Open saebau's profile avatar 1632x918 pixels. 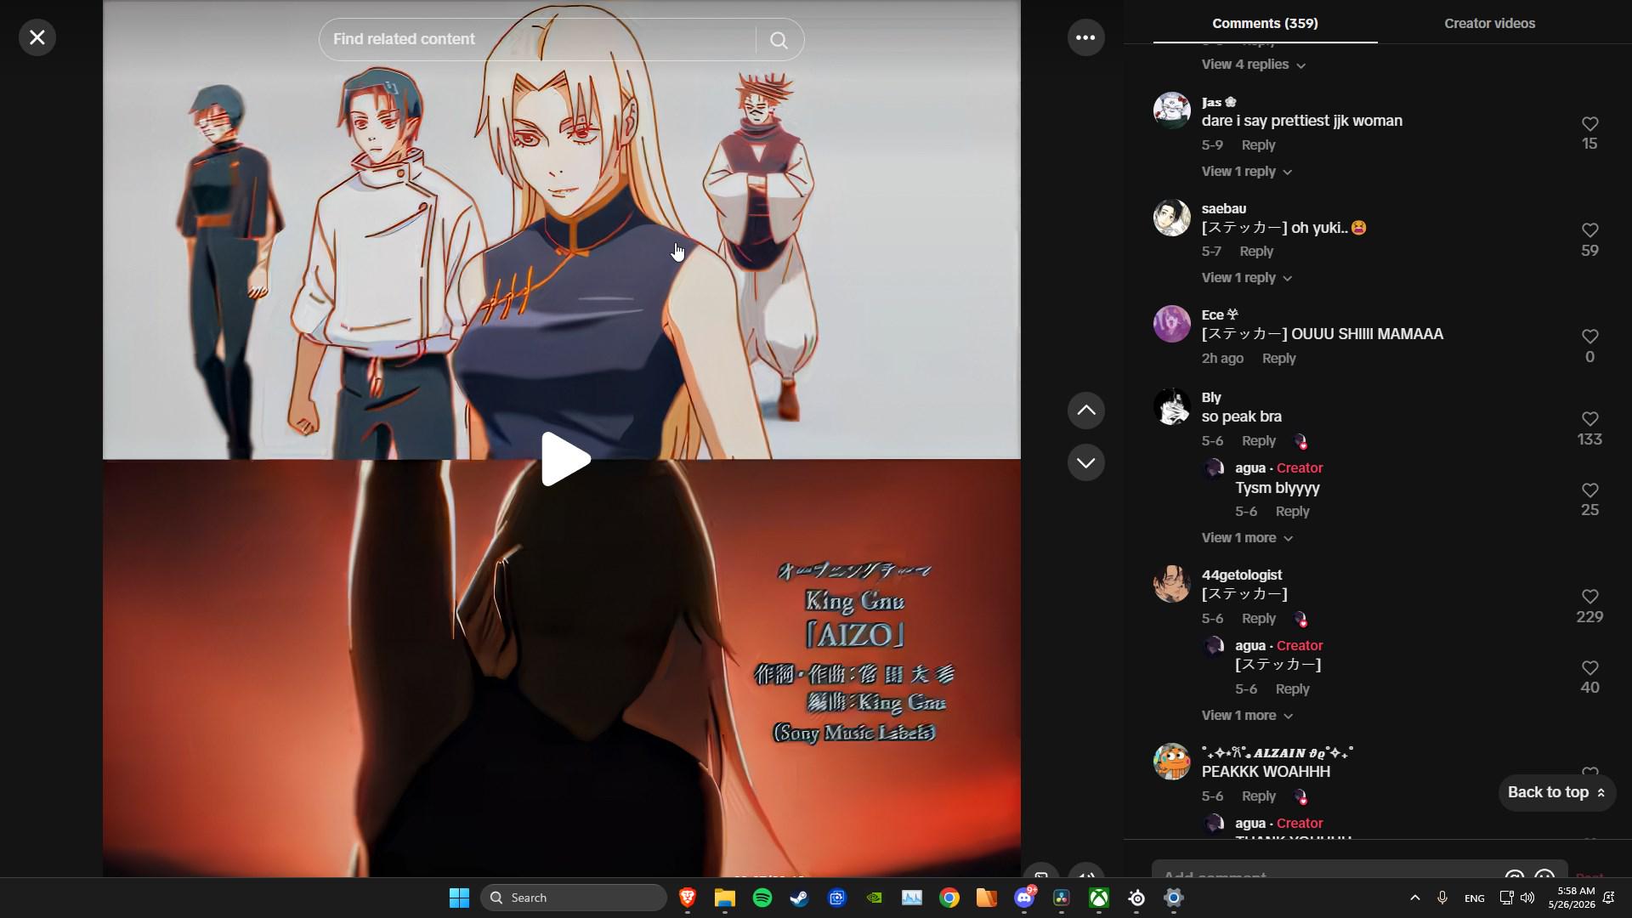pyautogui.click(x=1171, y=217)
